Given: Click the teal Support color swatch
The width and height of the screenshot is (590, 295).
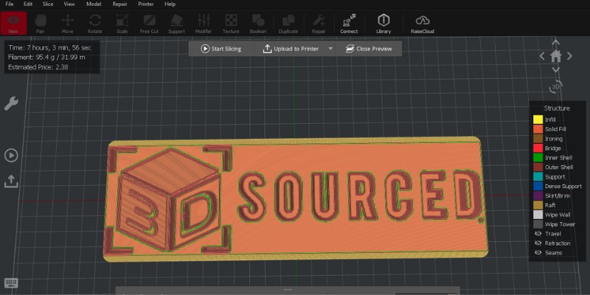Looking at the screenshot, I should [538, 177].
